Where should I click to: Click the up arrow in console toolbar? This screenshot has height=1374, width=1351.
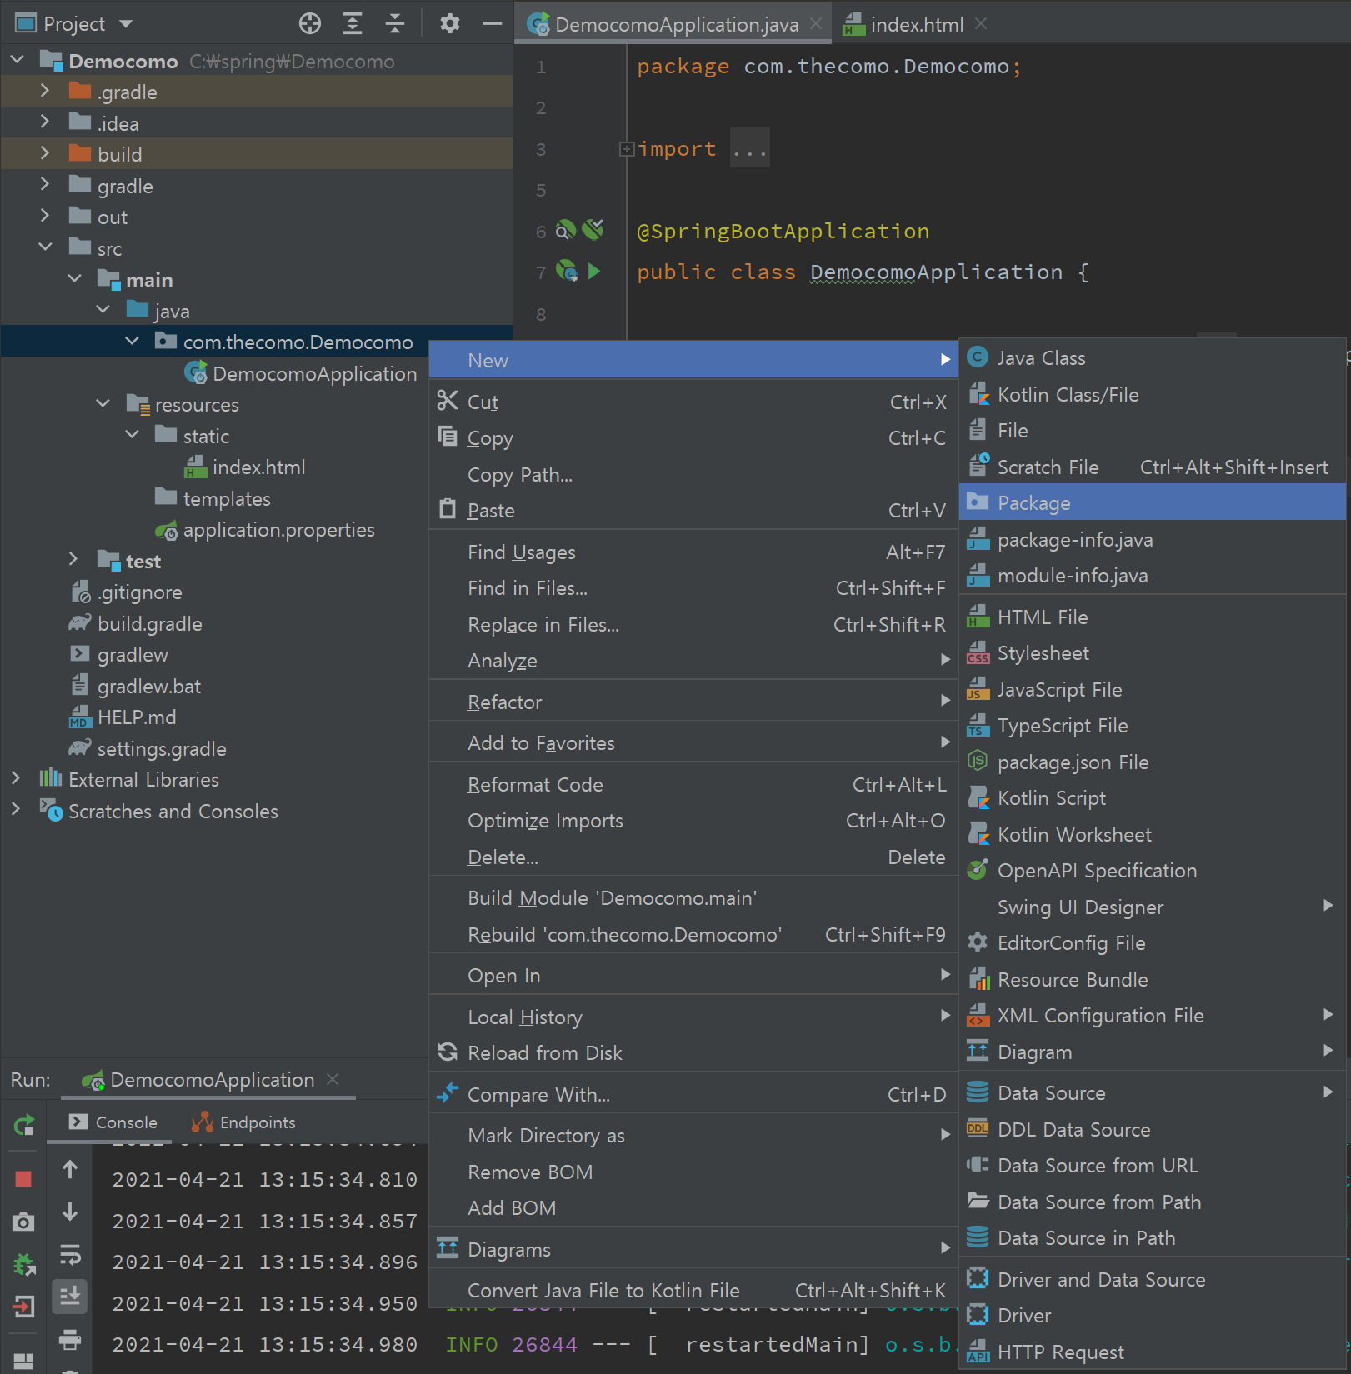point(70,1170)
